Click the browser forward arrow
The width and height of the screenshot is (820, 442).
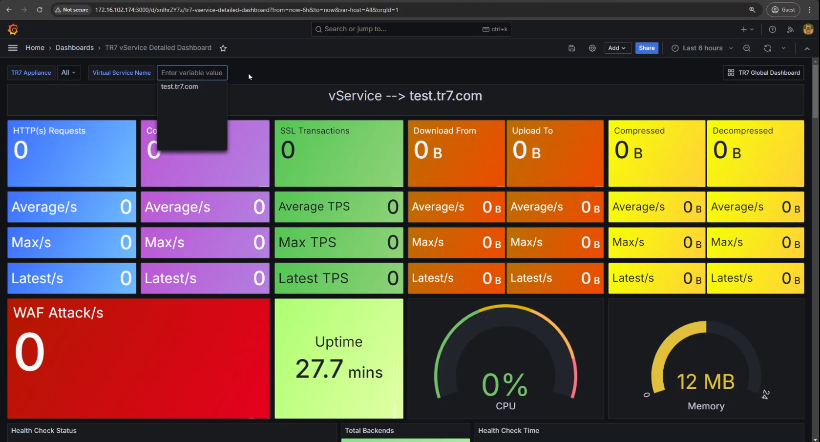click(x=24, y=10)
